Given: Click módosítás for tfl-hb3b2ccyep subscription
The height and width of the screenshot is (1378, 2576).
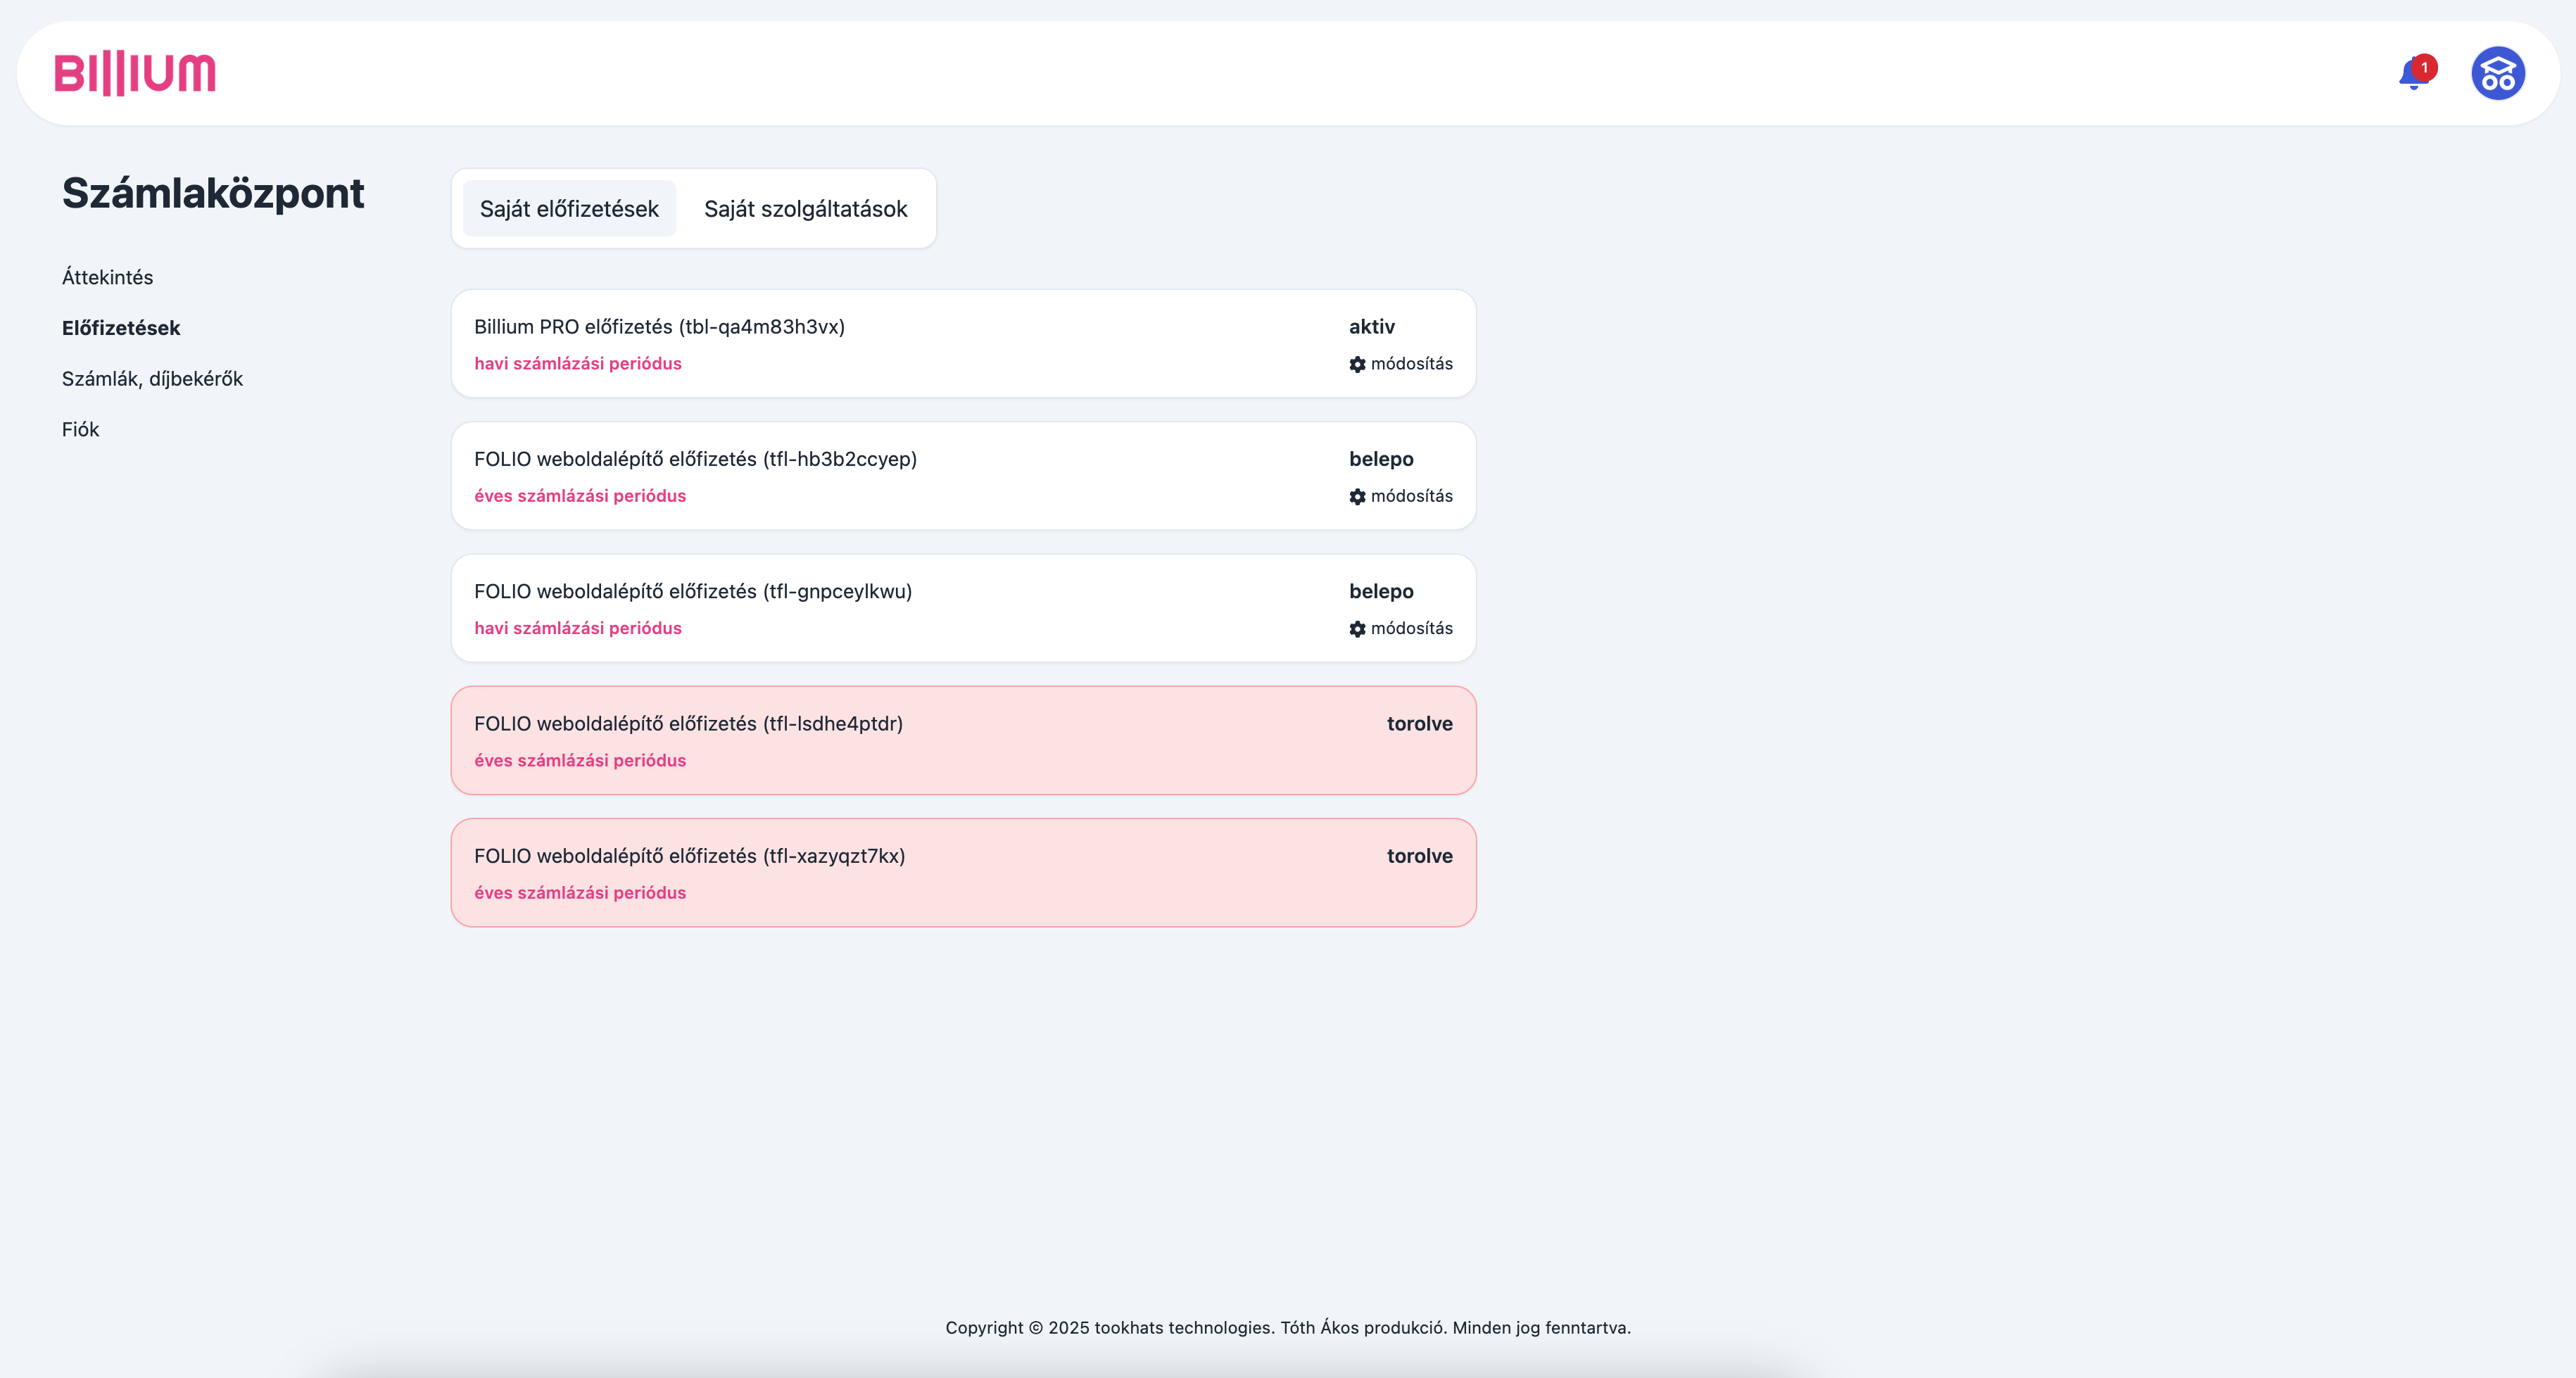Looking at the screenshot, I should [1411, 496].
